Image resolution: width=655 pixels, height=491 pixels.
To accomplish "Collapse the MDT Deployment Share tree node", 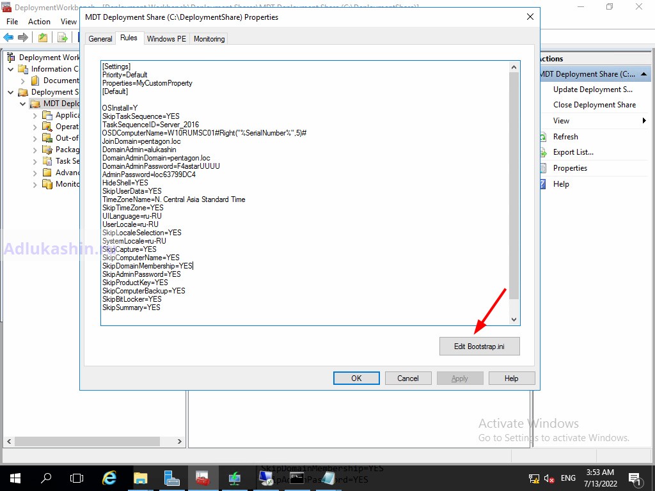I will [x=23, y=104].
